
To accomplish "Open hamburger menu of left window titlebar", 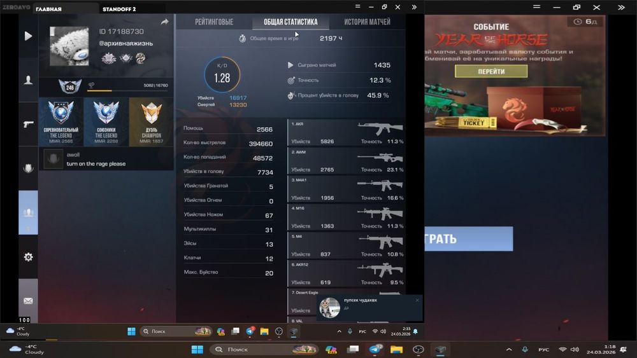I will coord(357,6).
